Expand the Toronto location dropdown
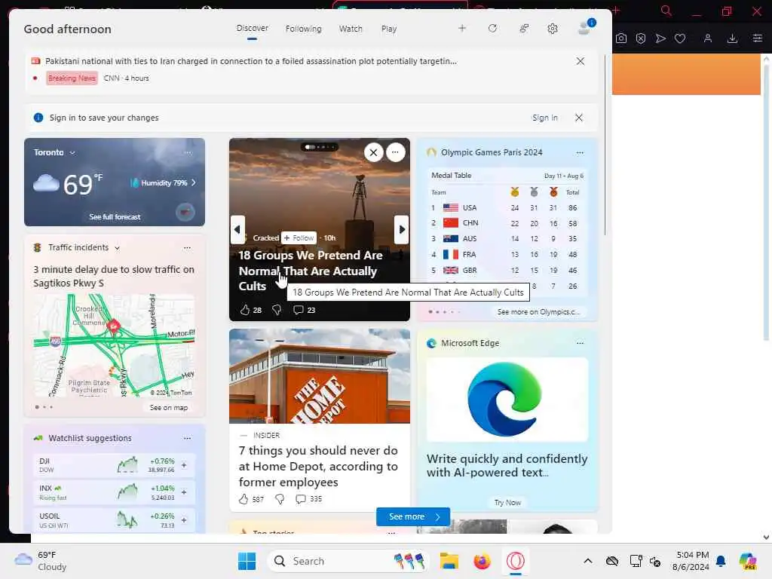 click(72, 152)
